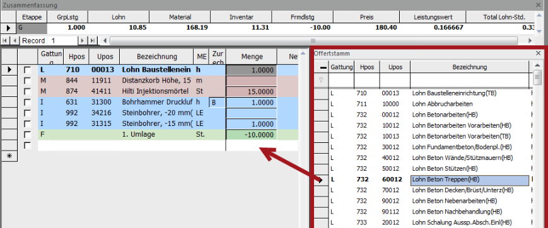
Task: Click Gattung header in left grid
Action: 51,57
